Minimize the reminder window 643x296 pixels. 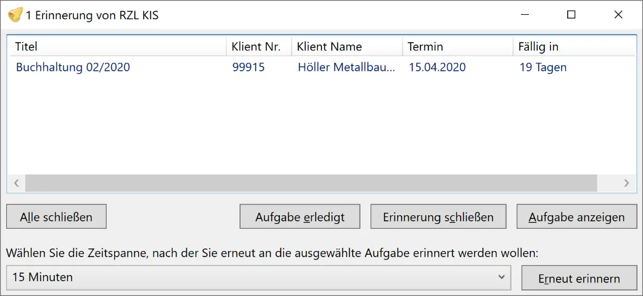click(525, 15)
